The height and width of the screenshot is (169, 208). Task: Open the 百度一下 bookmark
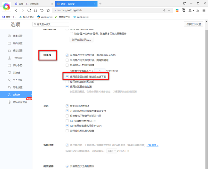(9, 17)
